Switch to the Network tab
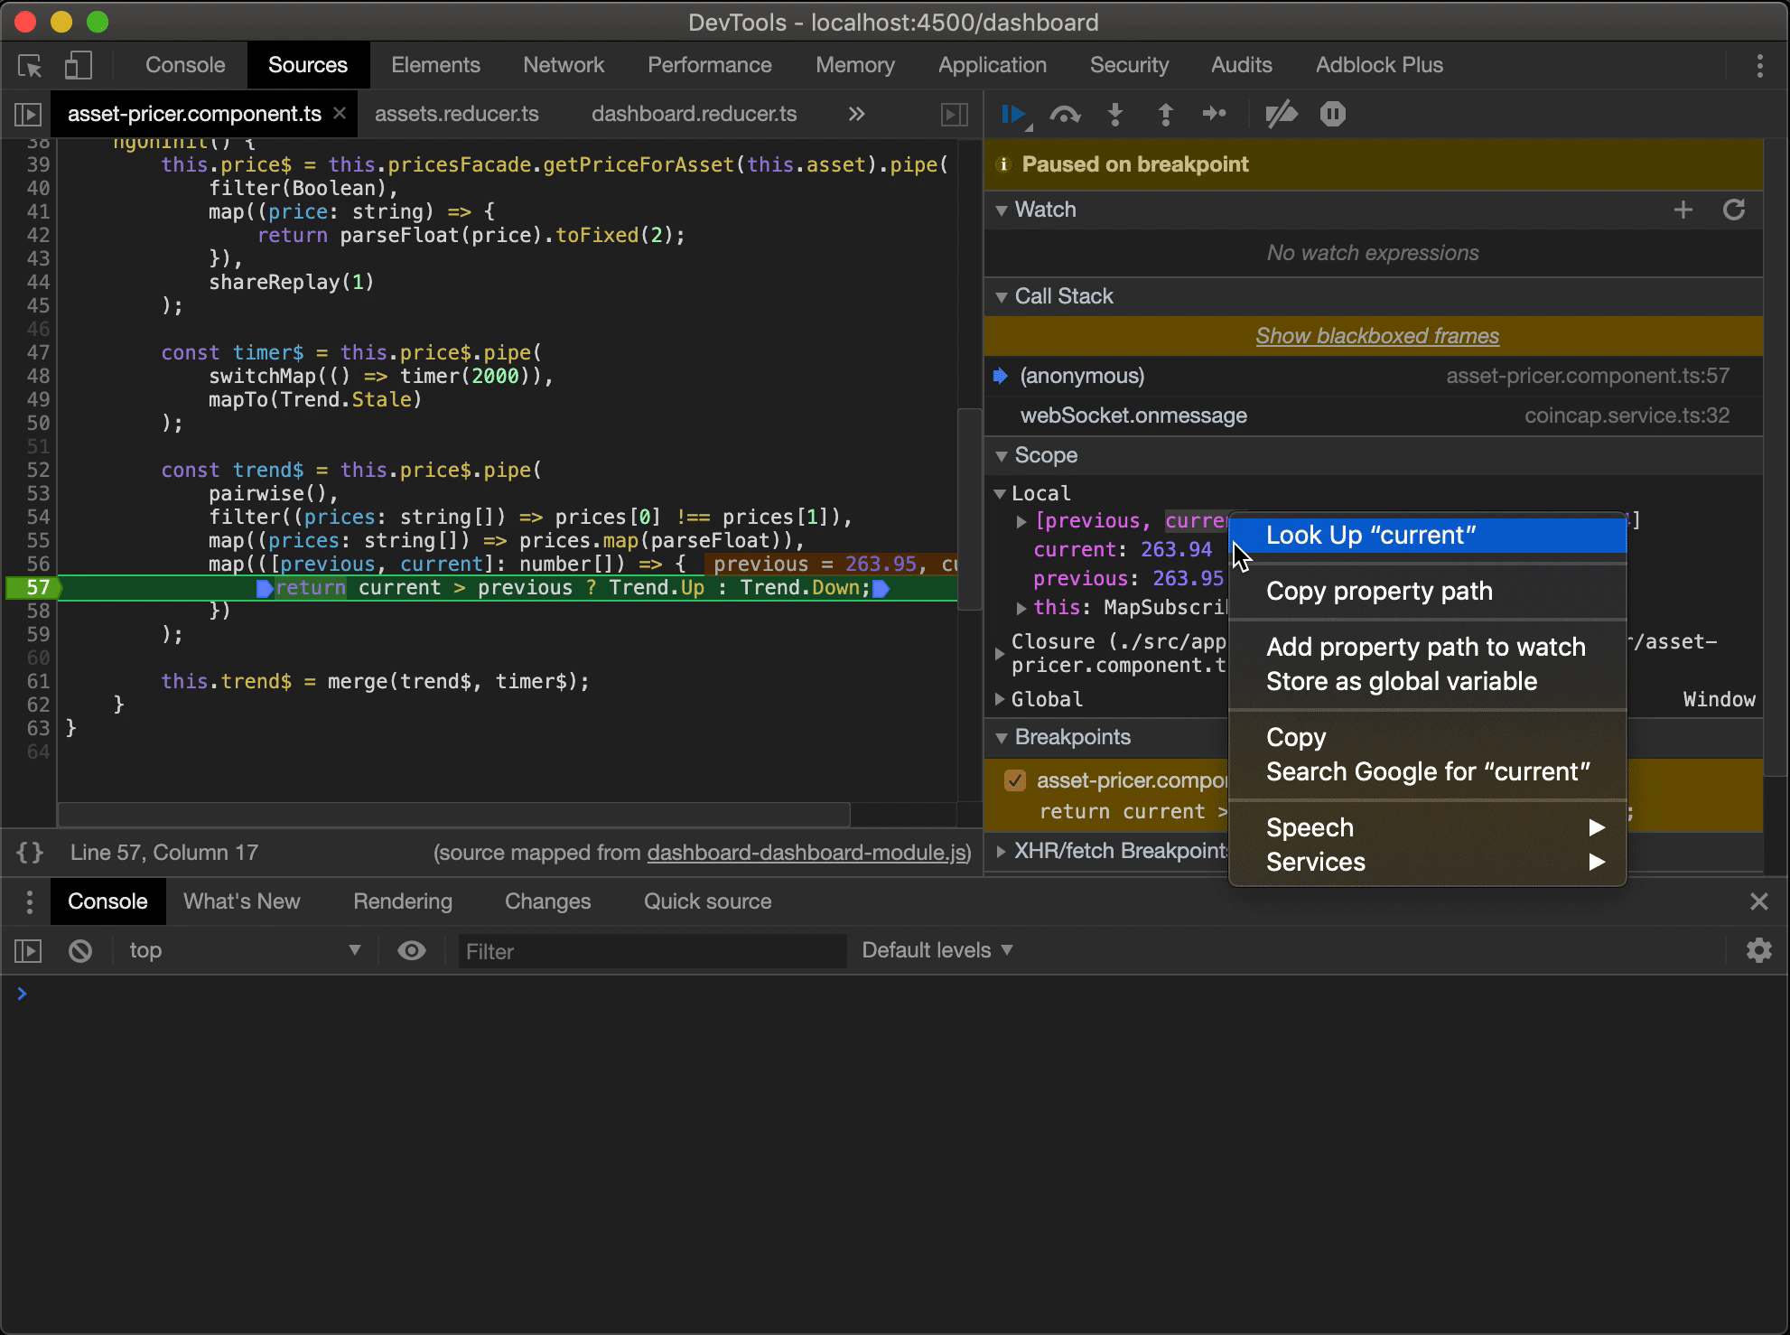Viewport: 1790px width, 1335px height. click(564, 65)
